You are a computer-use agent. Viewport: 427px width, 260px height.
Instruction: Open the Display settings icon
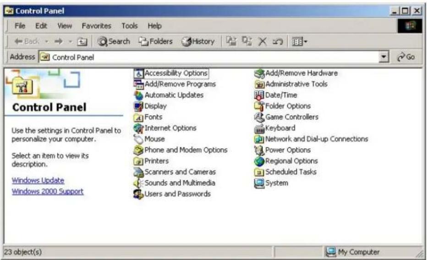coord(139,106)
